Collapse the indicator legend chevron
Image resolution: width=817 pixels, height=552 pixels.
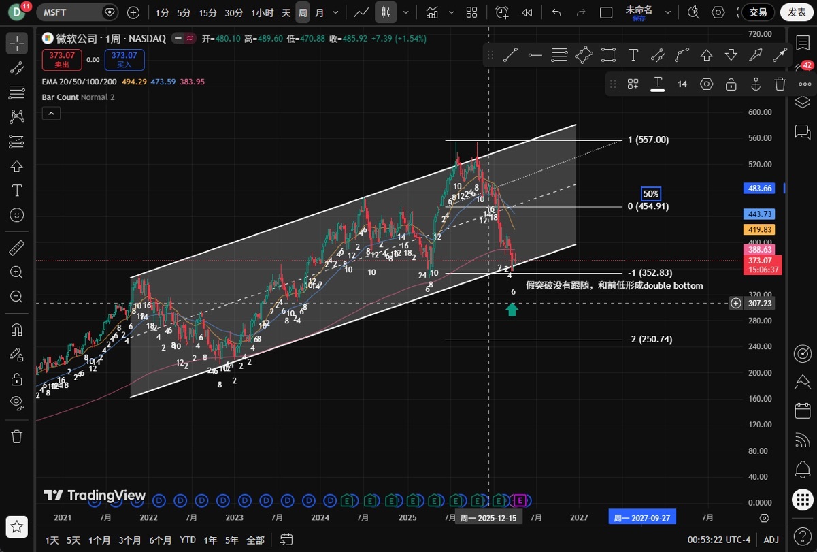pyautogui.click(x=51, y=114)
